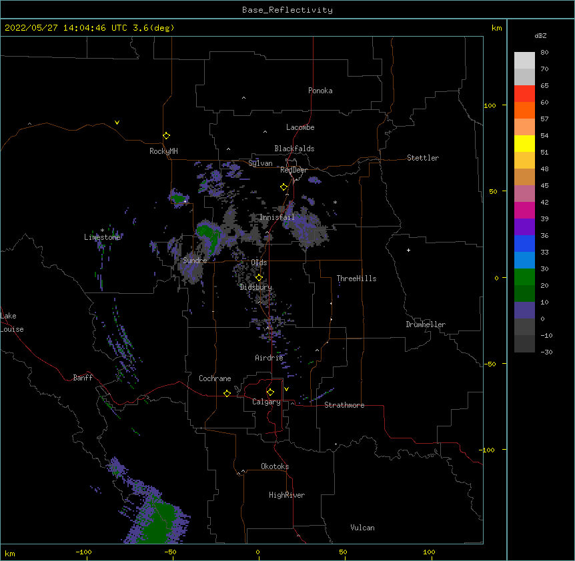
Task: Click the Sundre town label
Action: [195, 261]
